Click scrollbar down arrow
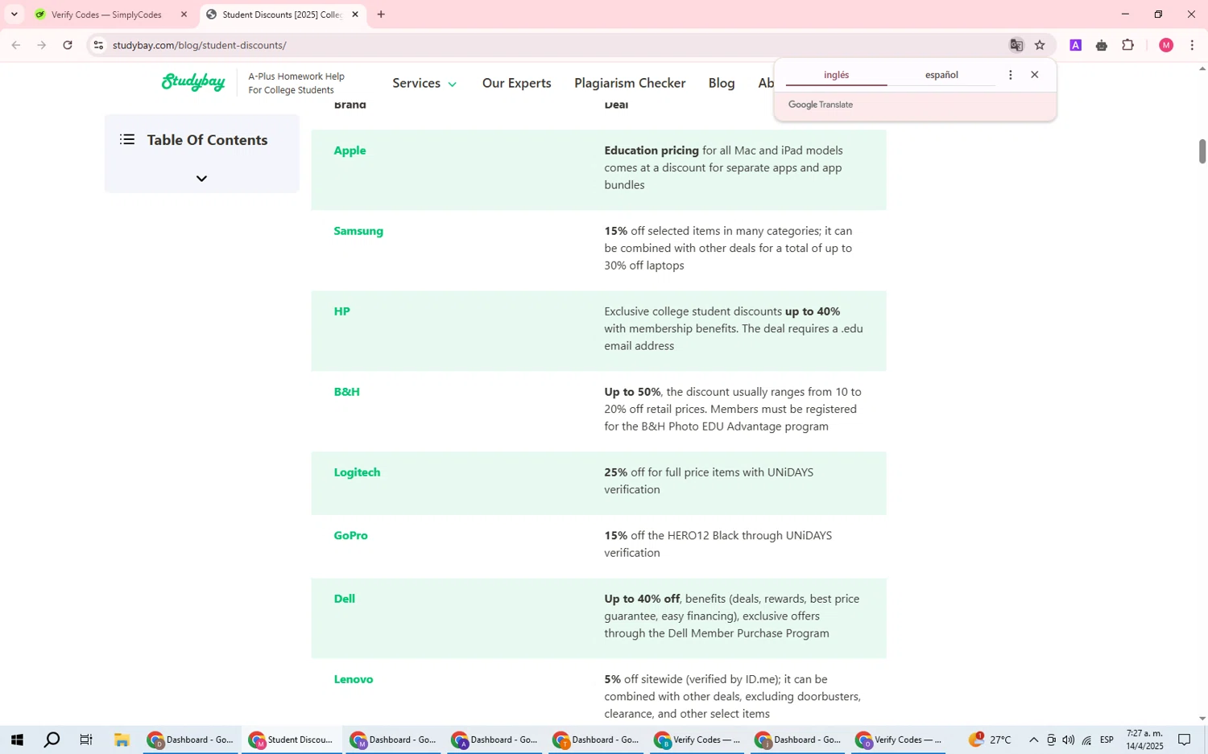This screenshot has width=1208, height=754. (x=1202, y=719)
